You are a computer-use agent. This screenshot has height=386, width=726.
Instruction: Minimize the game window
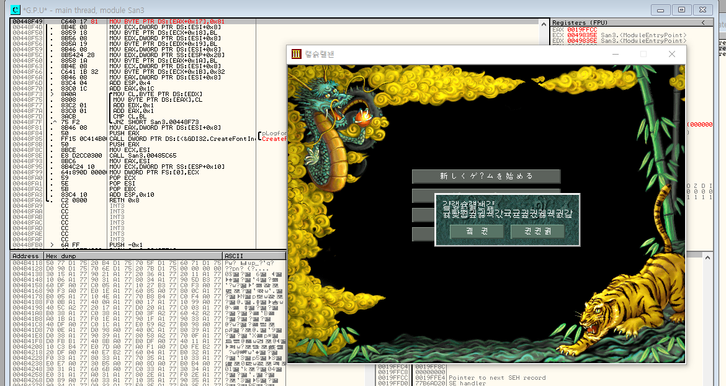click(616, 54)
